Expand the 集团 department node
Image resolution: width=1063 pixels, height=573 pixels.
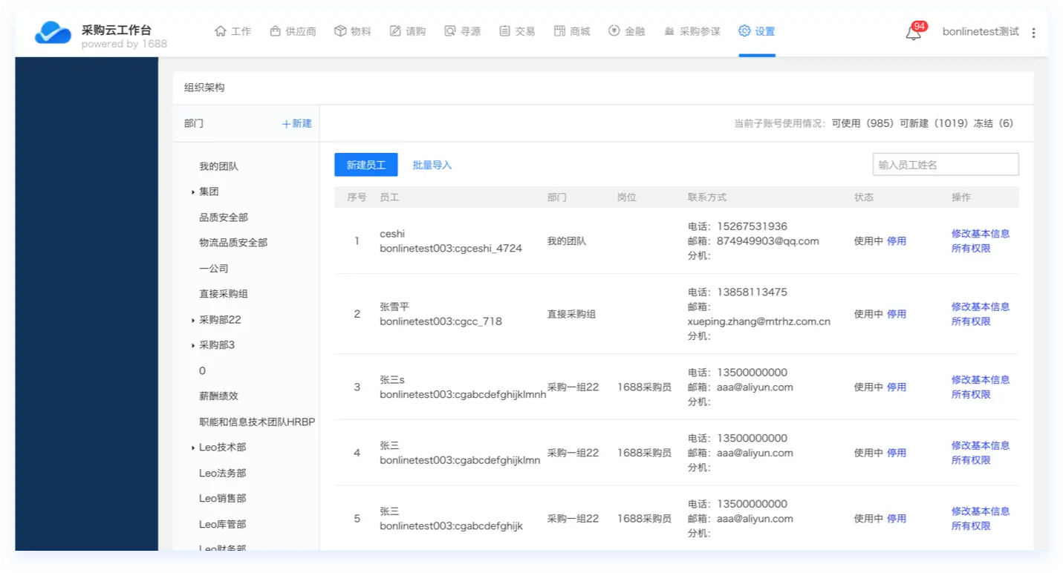coord(193,192)
